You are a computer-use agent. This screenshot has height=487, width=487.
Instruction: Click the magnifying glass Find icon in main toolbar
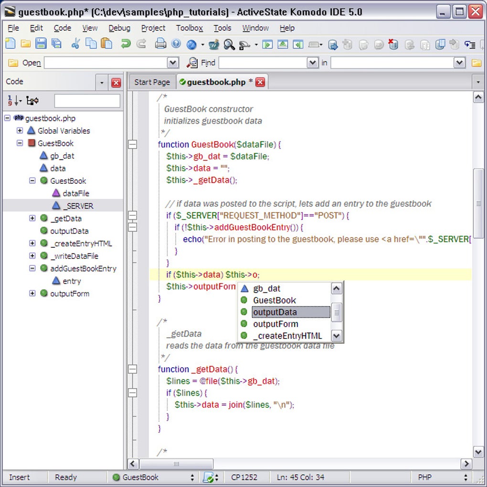[x=229, y=44]
